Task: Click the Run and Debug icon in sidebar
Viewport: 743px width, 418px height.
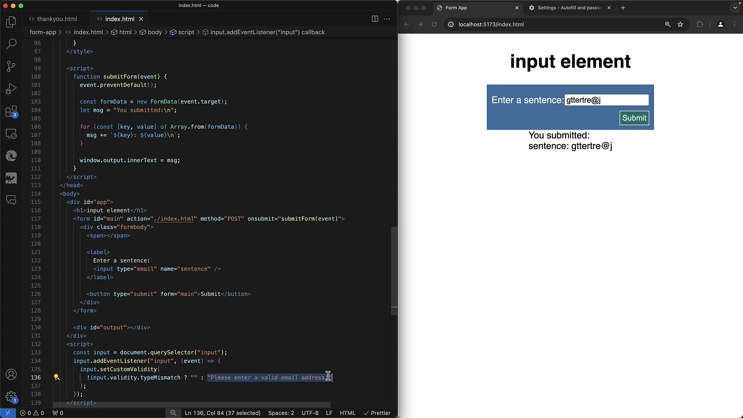Action: [11, 88]
